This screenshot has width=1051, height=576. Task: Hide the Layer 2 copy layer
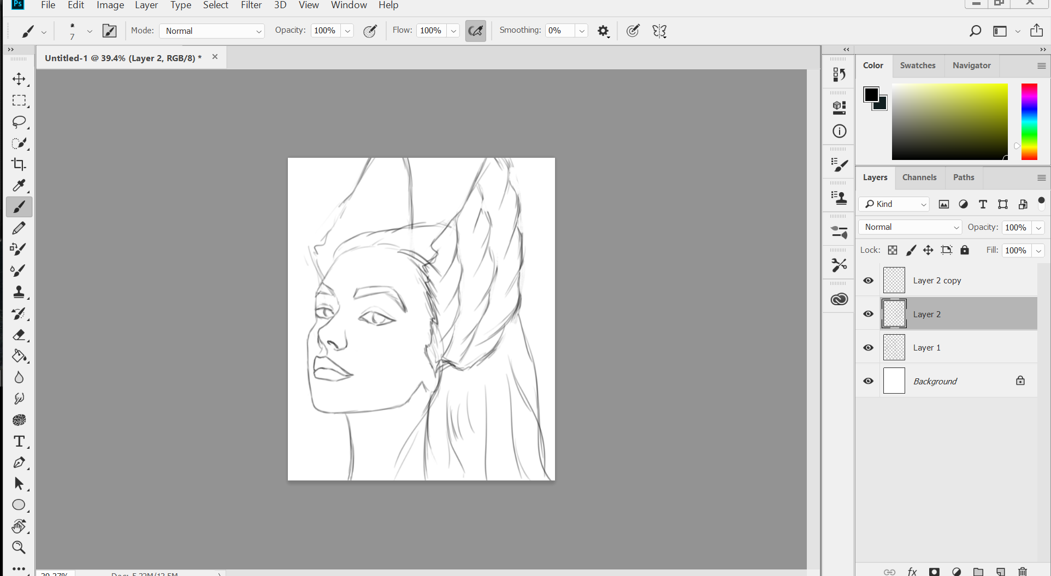click(868, 281)
